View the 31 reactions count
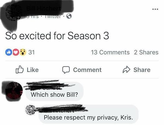Image resolution: width=164 pixels, height=125 pixels. coord(31,52)
